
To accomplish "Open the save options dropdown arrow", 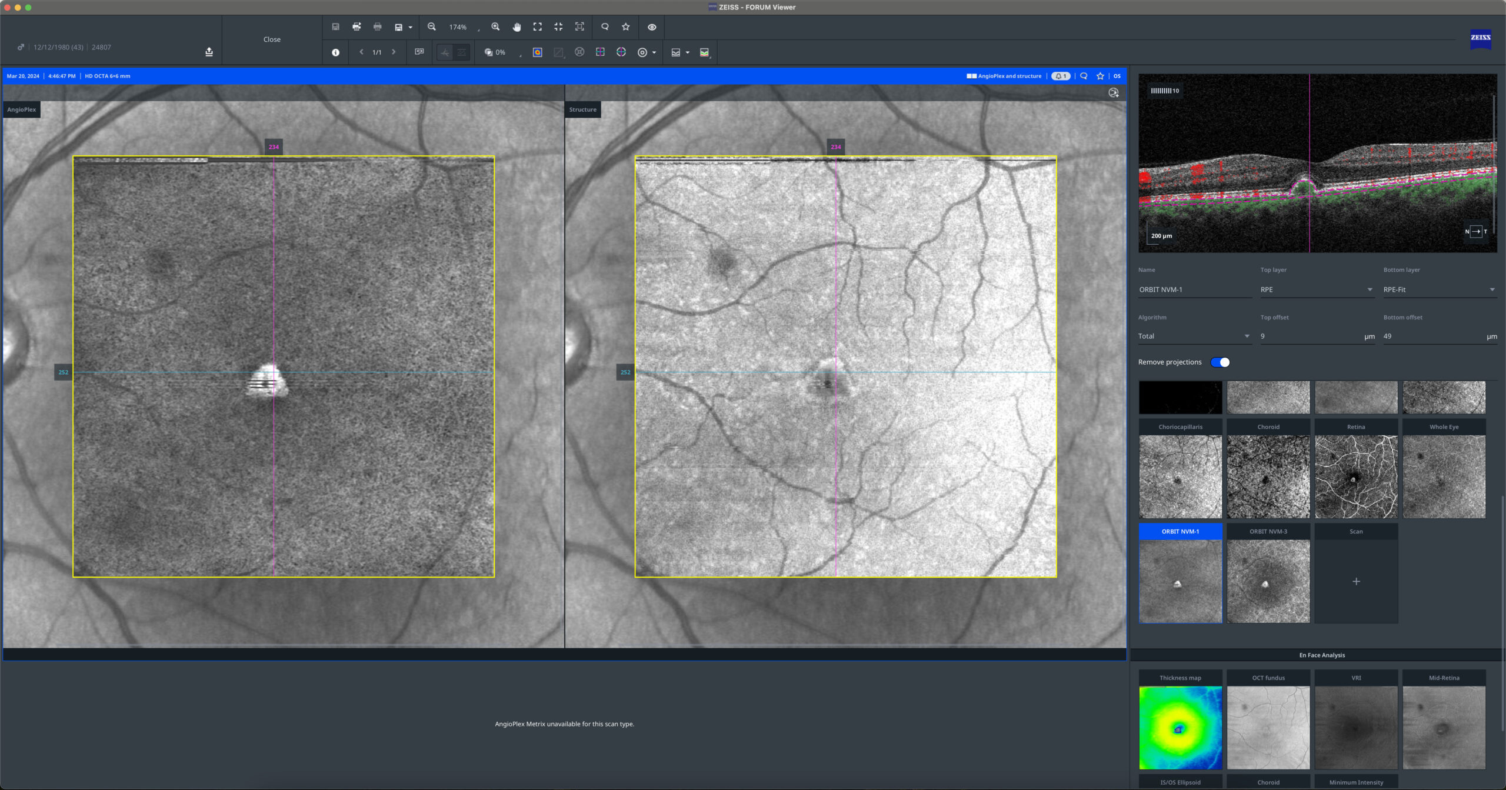I will tap(411, 28).
